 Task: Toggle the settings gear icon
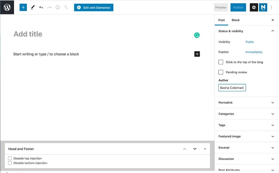tap(254, 7)
